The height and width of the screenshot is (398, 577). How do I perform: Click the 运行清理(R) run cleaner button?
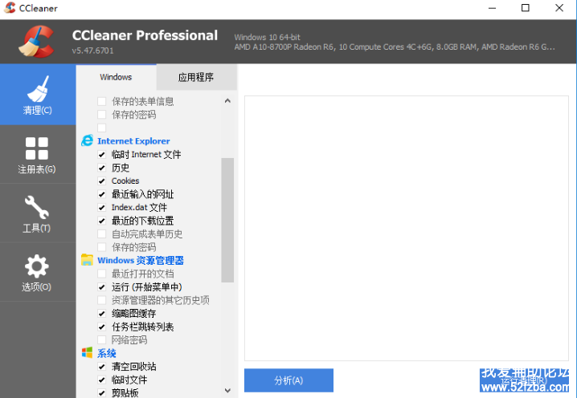(x=524, y=380)
